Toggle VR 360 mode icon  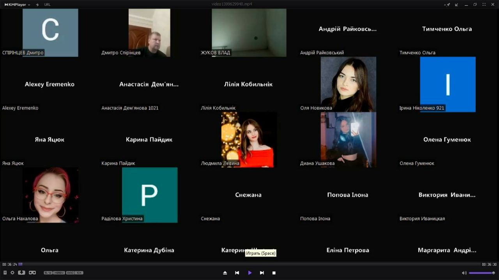[x=32, y=273]
